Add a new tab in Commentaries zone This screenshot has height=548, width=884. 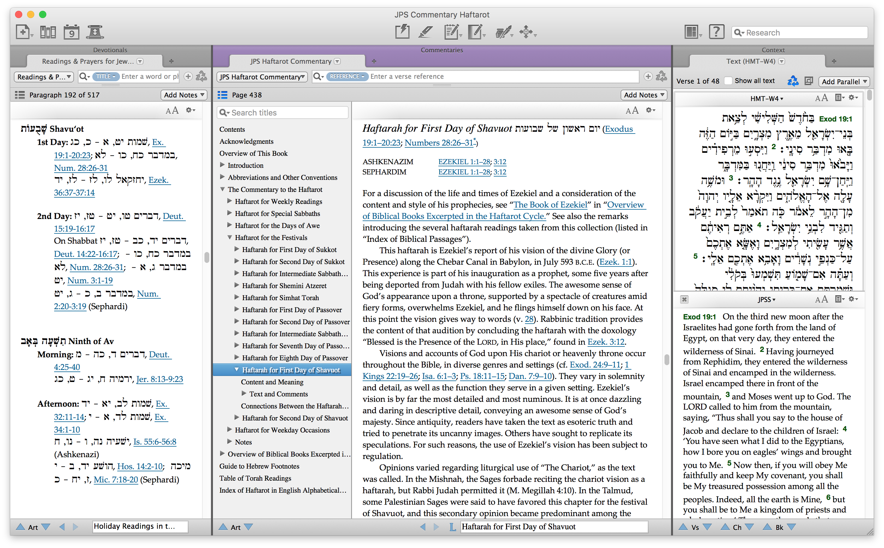pyautogui.click(x=374, y=61)
